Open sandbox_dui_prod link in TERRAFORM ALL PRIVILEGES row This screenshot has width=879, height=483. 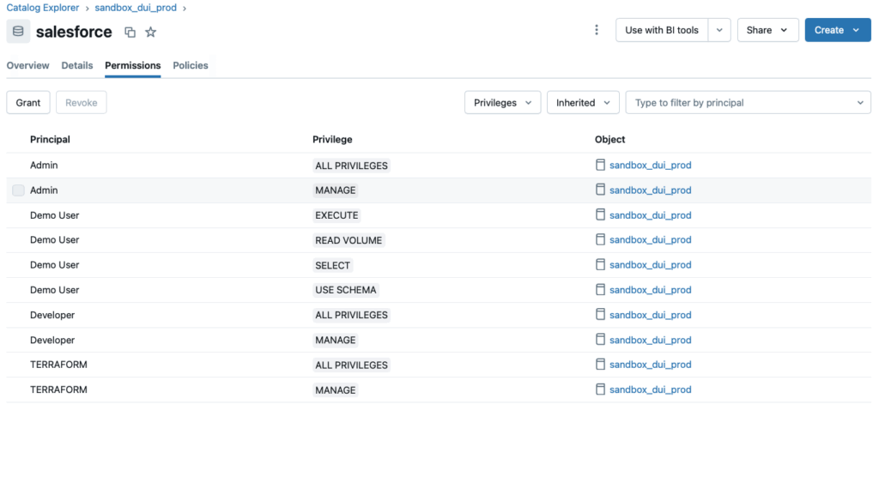click(651, 365)
